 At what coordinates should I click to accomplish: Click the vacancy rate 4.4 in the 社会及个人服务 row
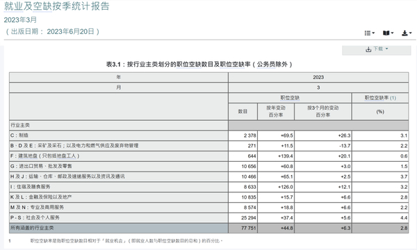pos(404,218)
